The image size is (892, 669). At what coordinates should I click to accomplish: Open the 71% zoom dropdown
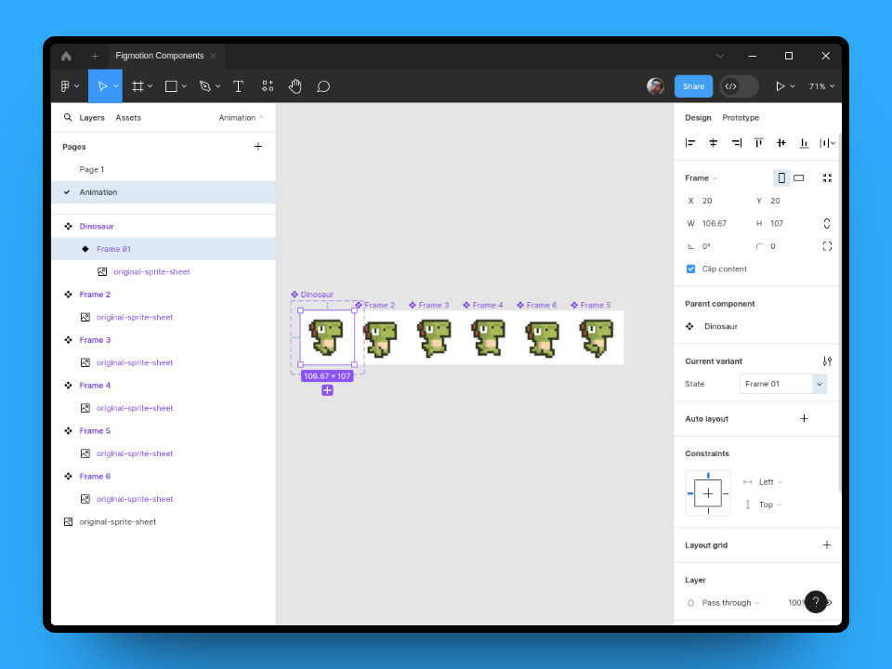click(822, 86)
